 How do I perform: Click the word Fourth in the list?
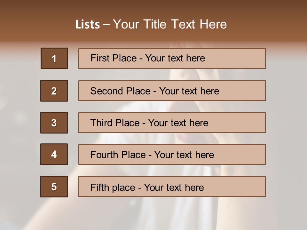[103, 155]
